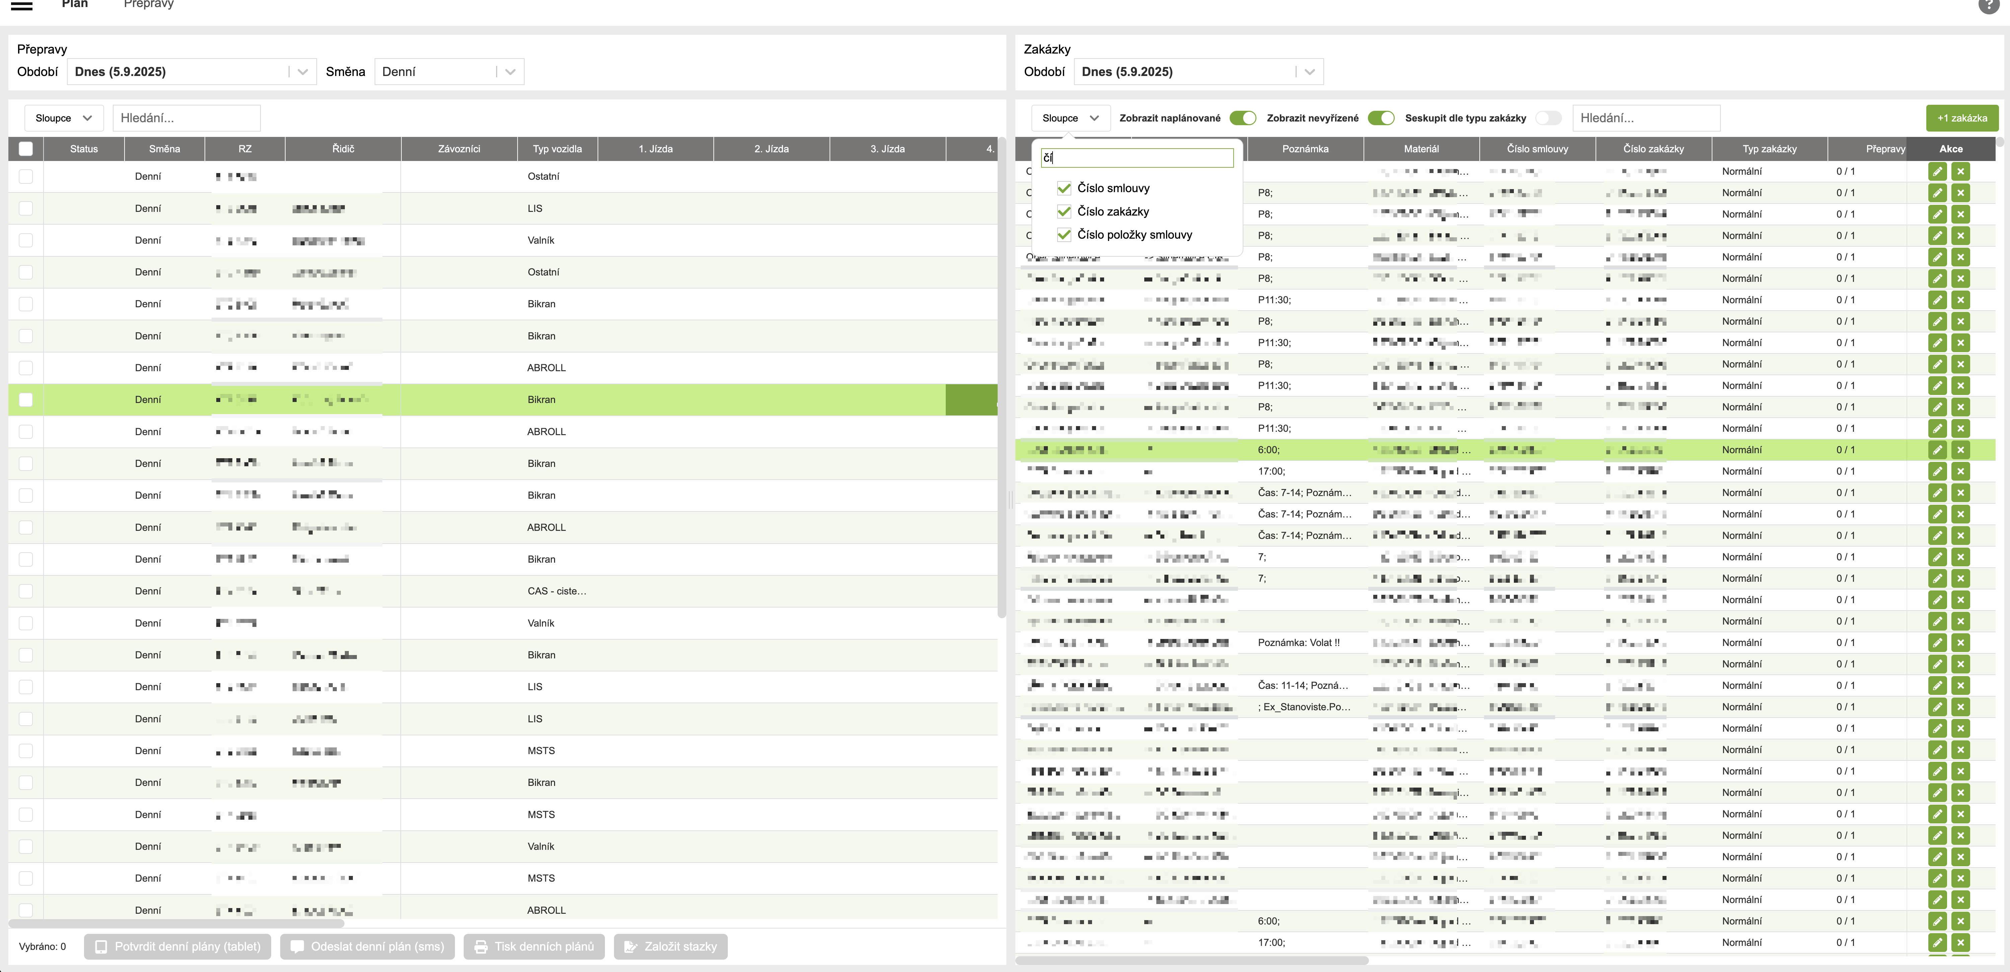Click the Hledání field in Zakázky panel

[x=1646, y=118]
